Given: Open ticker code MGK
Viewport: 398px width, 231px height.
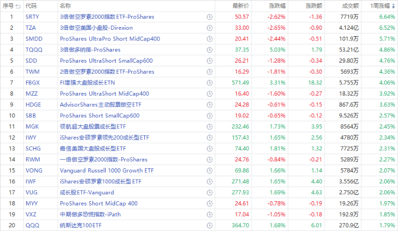Looking at the screenshot, I should 32,126.
